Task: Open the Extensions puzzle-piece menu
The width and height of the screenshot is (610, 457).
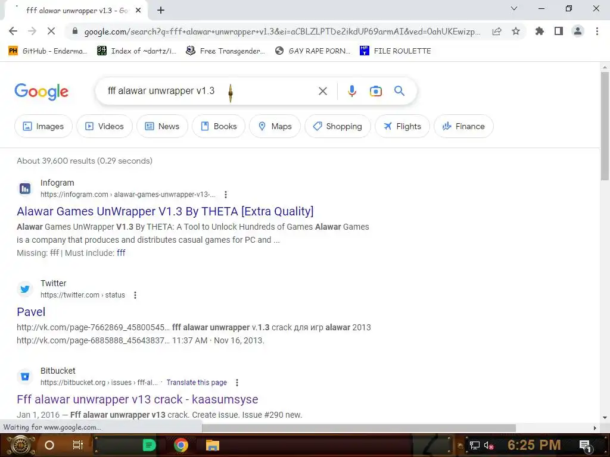Action: click(540, 31)
